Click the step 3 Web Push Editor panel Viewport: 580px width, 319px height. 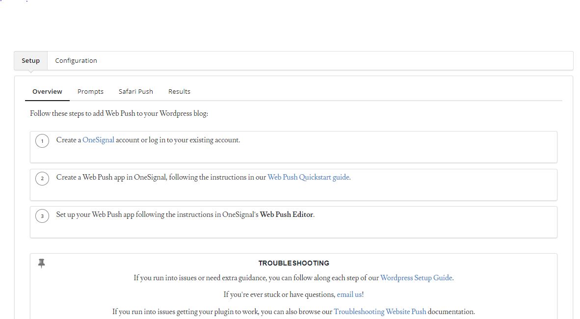293,222
